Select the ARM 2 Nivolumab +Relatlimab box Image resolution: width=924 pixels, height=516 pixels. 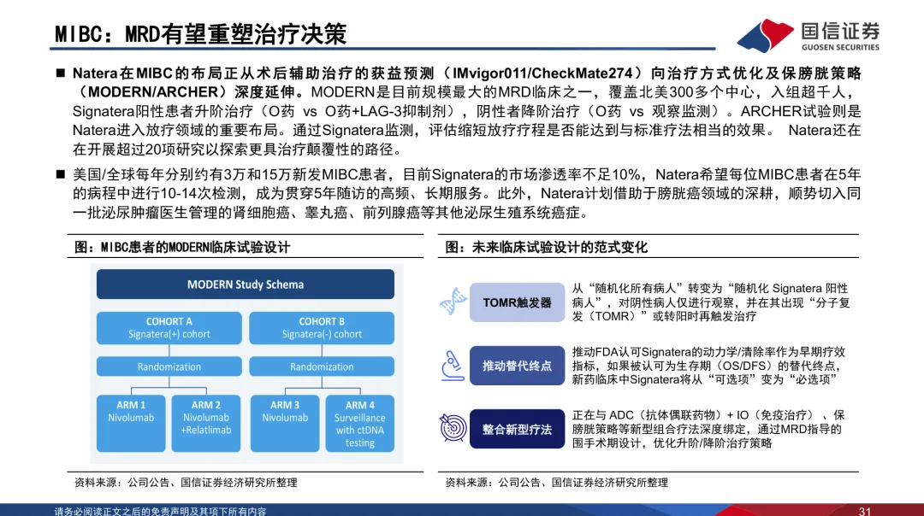point(205,423)
